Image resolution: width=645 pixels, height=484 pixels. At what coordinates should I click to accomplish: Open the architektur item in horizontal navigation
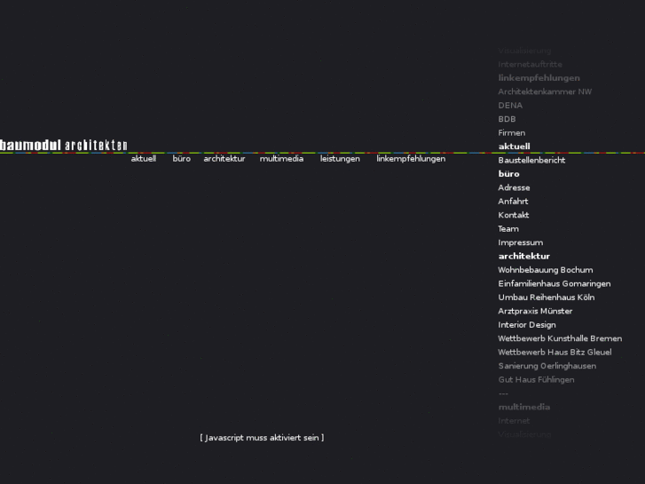tap(224, 159)
